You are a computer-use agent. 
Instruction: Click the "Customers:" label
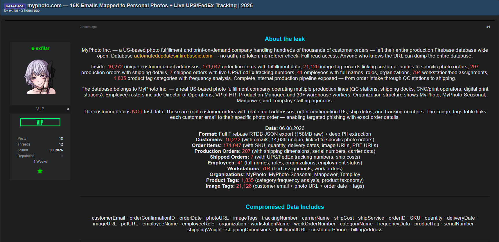(210, 140)
